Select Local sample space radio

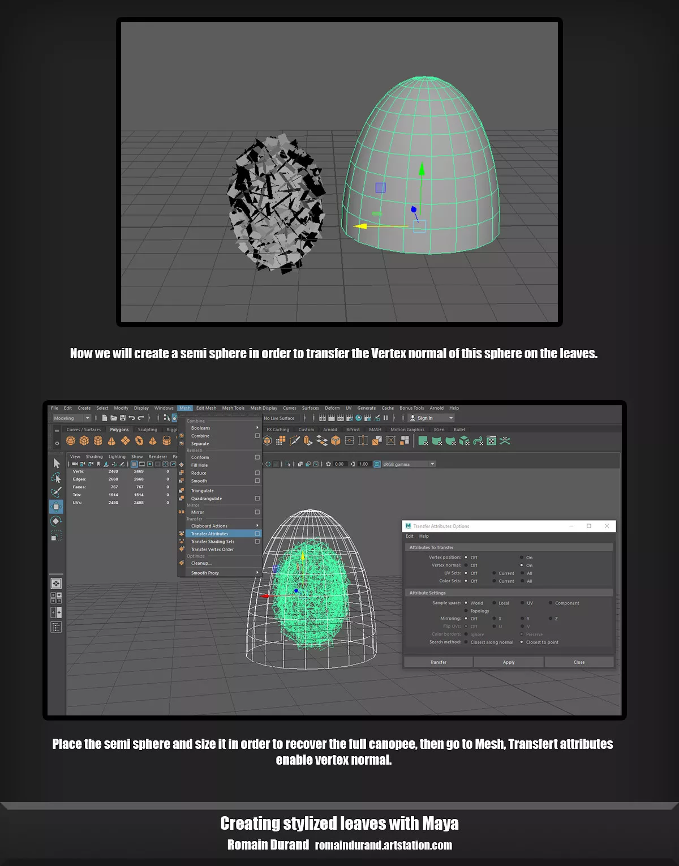494,603
